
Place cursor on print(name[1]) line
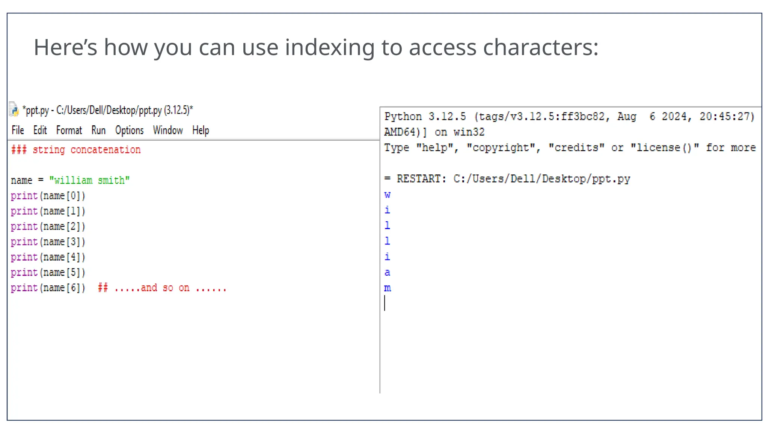coord(48,211)
